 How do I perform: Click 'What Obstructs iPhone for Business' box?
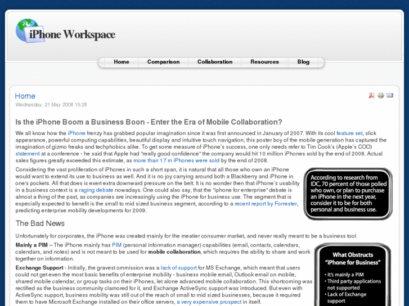(353, 275)
